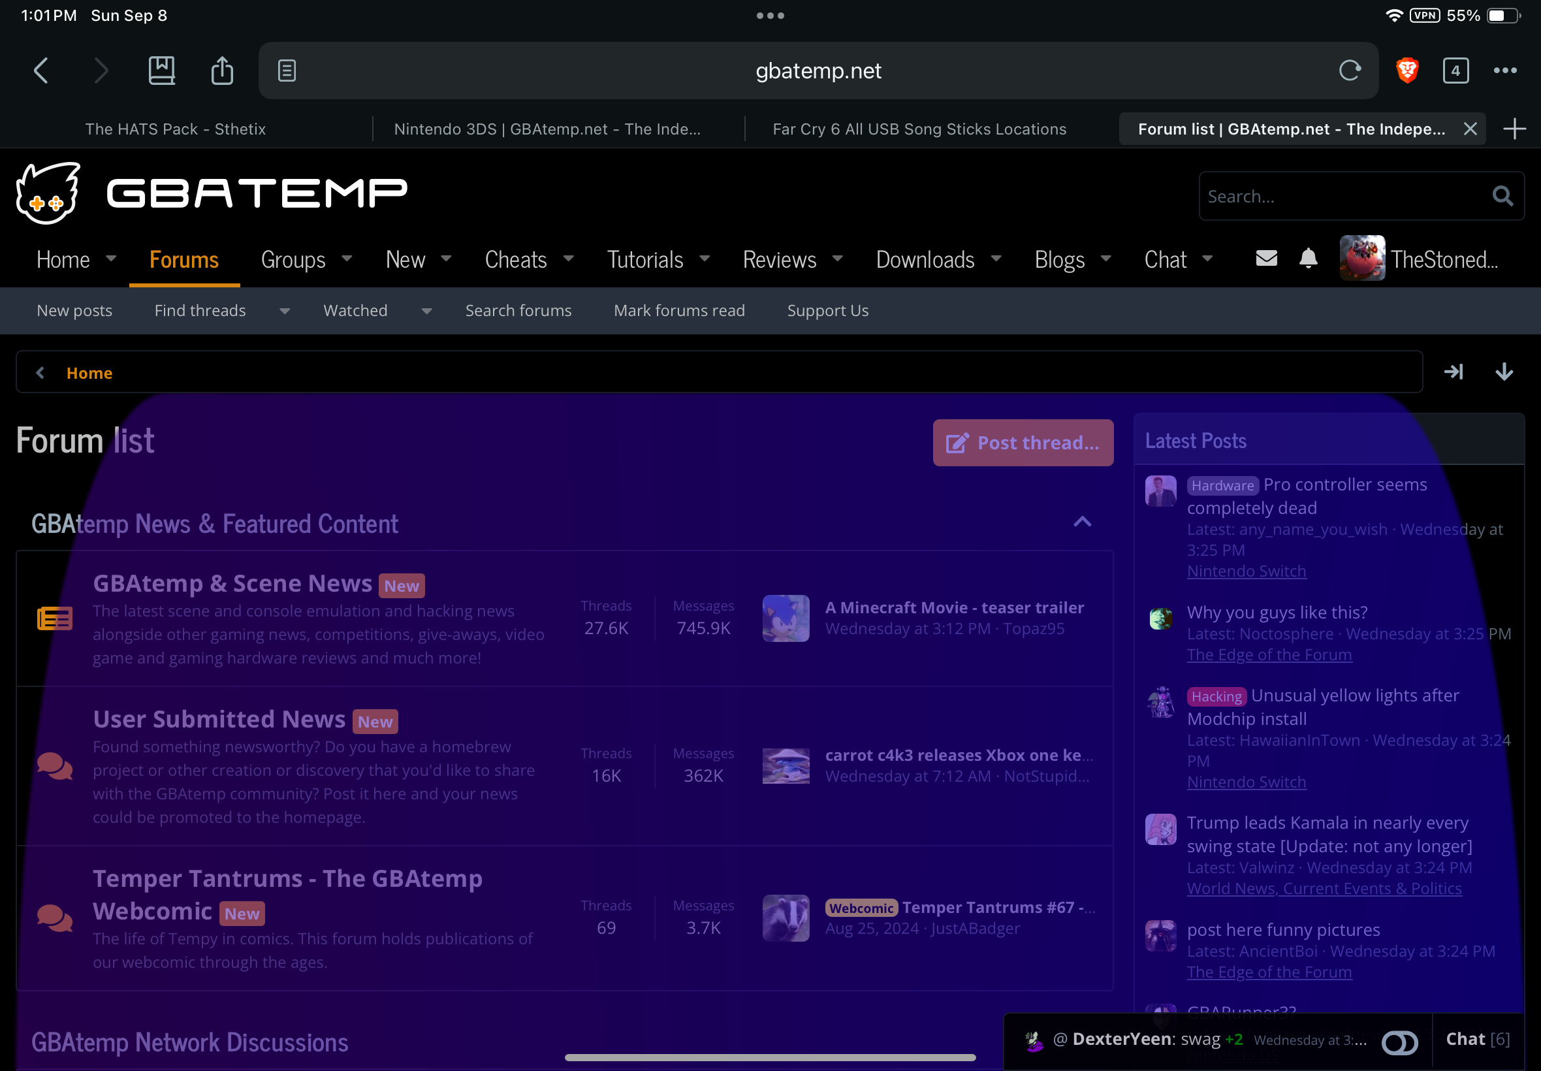Switch to the Nintendo 3DS GBAtemp tab
Screen dimensions: 1541x1071
click(x=547, y=129)
